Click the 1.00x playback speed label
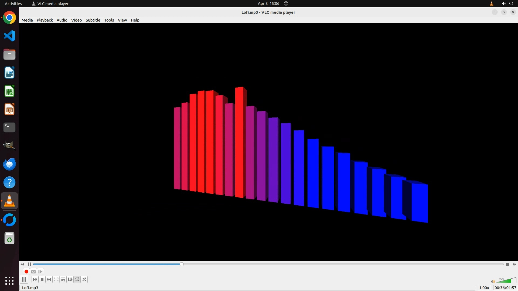The width and height of the screenshot is (518, 291). coord(484,288)
